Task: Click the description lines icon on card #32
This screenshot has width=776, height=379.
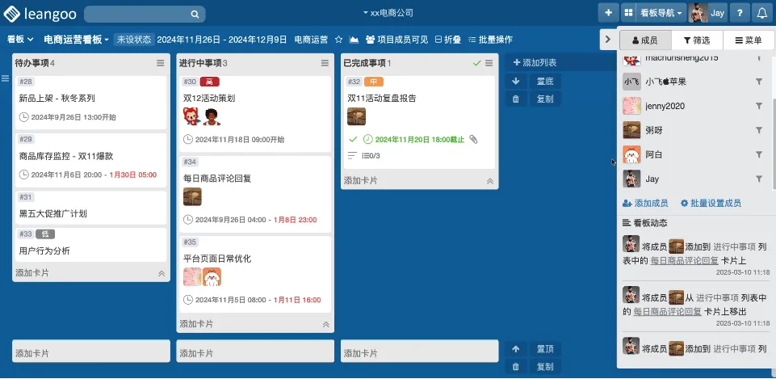Action: tap(352, 156)
